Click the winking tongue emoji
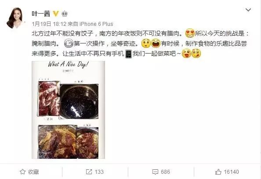The width and height of the screenshot is (261, 179). 186,54
